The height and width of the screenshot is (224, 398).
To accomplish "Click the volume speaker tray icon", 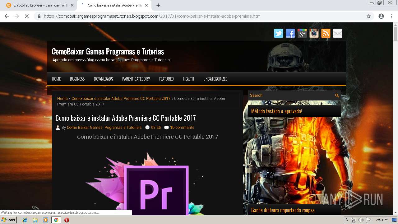I will click(361, 220).
